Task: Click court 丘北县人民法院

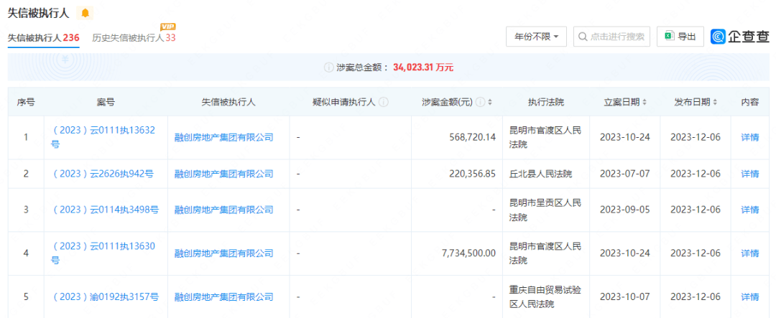Action: [540, 174]
